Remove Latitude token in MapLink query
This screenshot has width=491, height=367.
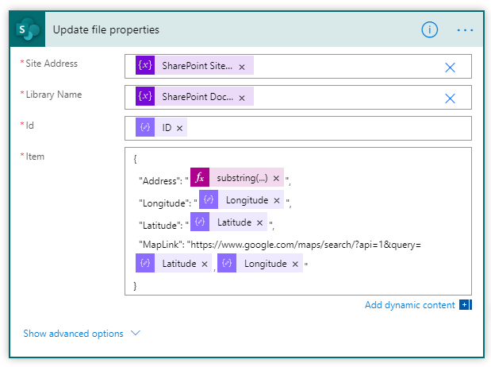click(204, 264)
